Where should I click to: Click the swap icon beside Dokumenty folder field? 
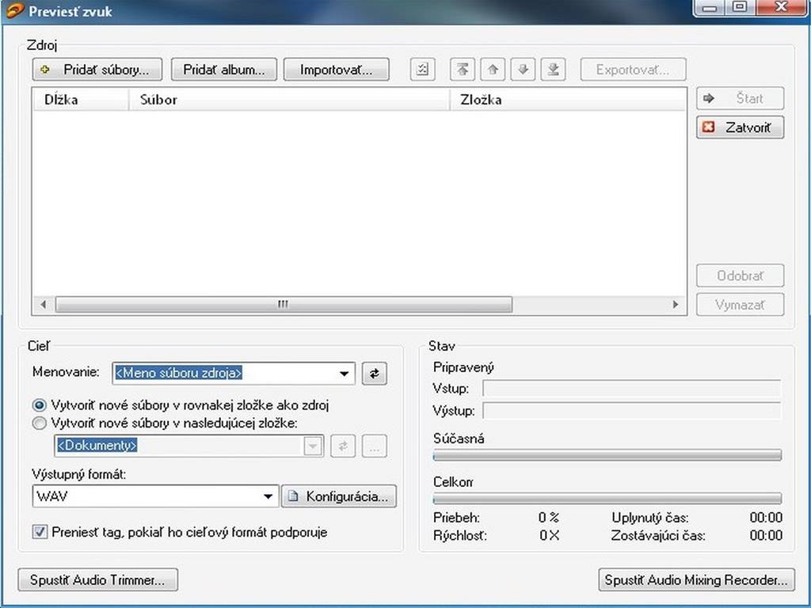pos(342,446)
